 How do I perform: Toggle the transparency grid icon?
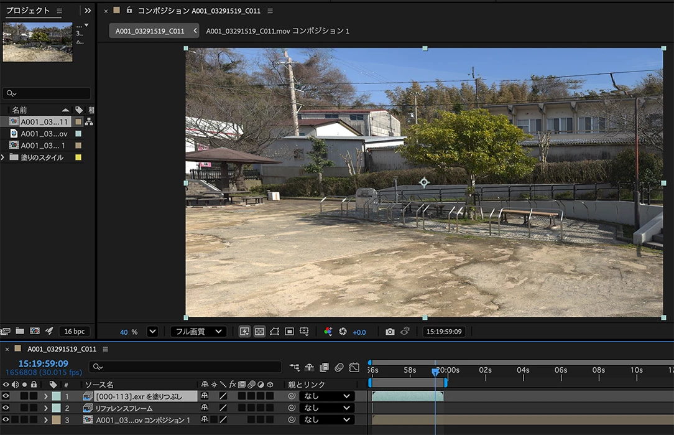(x=260, y=331)
